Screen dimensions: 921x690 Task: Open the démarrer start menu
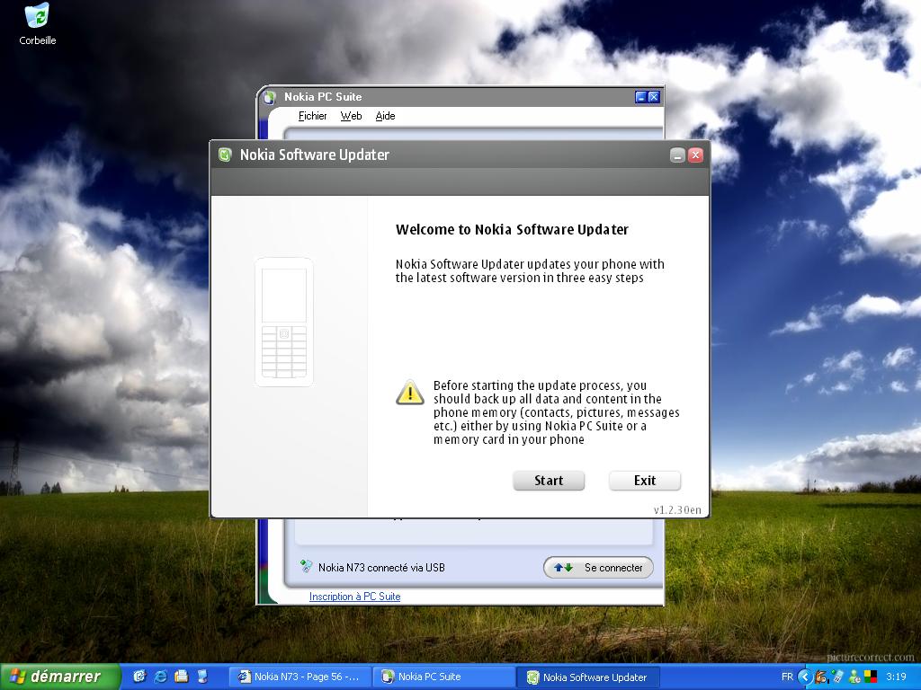(x=60, y=677)
